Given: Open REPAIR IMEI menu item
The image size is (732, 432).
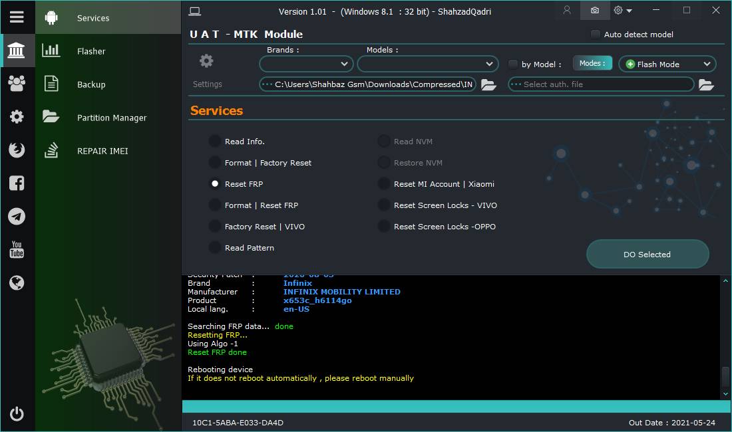Looking at the screenshot, I should coord(108,150).
